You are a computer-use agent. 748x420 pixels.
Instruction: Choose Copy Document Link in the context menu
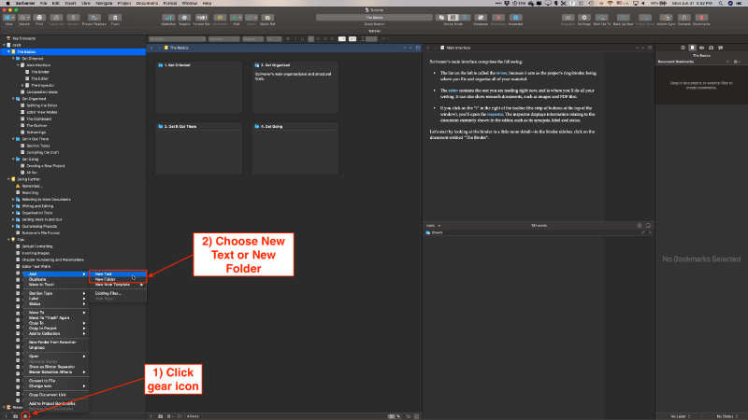pyautogui.click(x=56, y=395)
